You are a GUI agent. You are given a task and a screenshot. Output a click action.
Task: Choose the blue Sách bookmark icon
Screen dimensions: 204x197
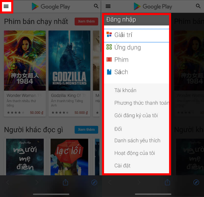[109, 72]
